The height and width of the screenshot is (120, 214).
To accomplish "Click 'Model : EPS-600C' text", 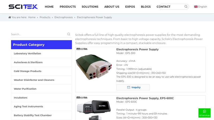I will 127,102.
